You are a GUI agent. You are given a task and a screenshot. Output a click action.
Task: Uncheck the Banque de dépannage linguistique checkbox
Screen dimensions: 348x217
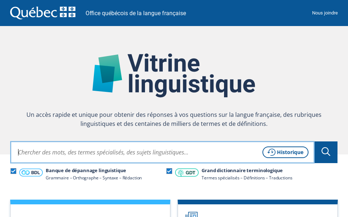point(13,171)
